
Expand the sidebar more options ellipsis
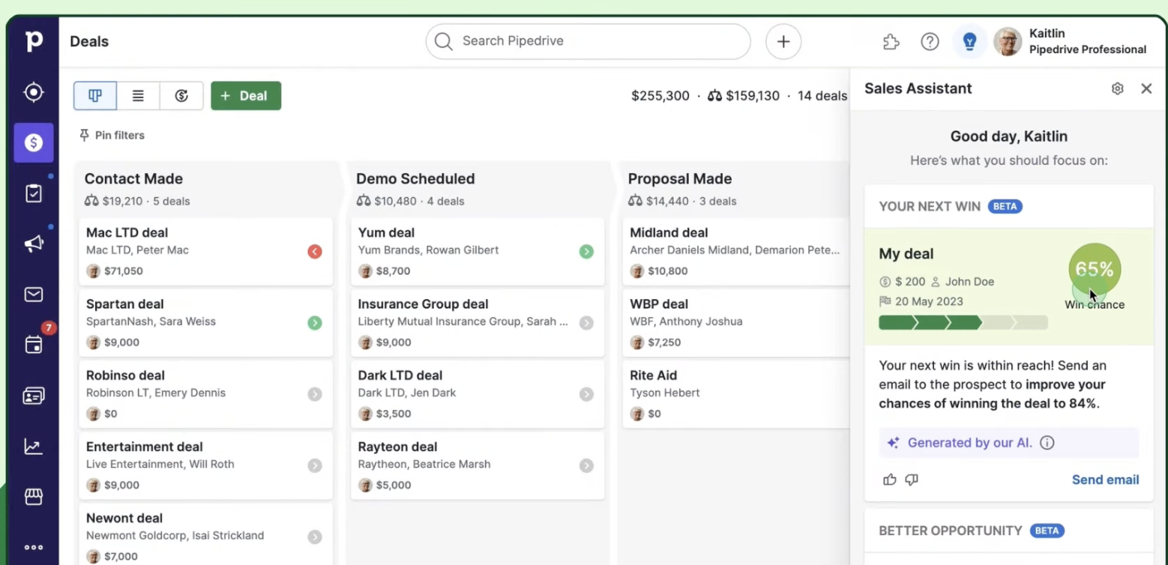click(x=33, y=547)
